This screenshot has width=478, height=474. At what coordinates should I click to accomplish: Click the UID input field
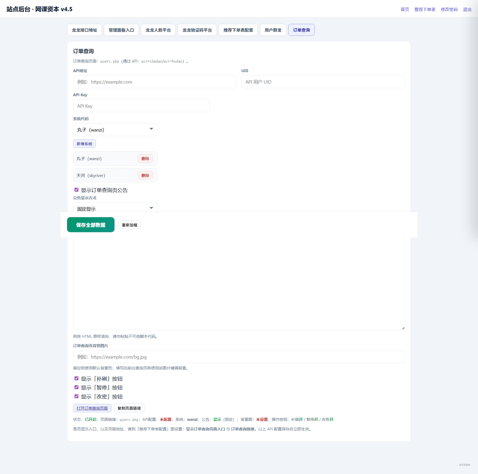coord(323,82)
